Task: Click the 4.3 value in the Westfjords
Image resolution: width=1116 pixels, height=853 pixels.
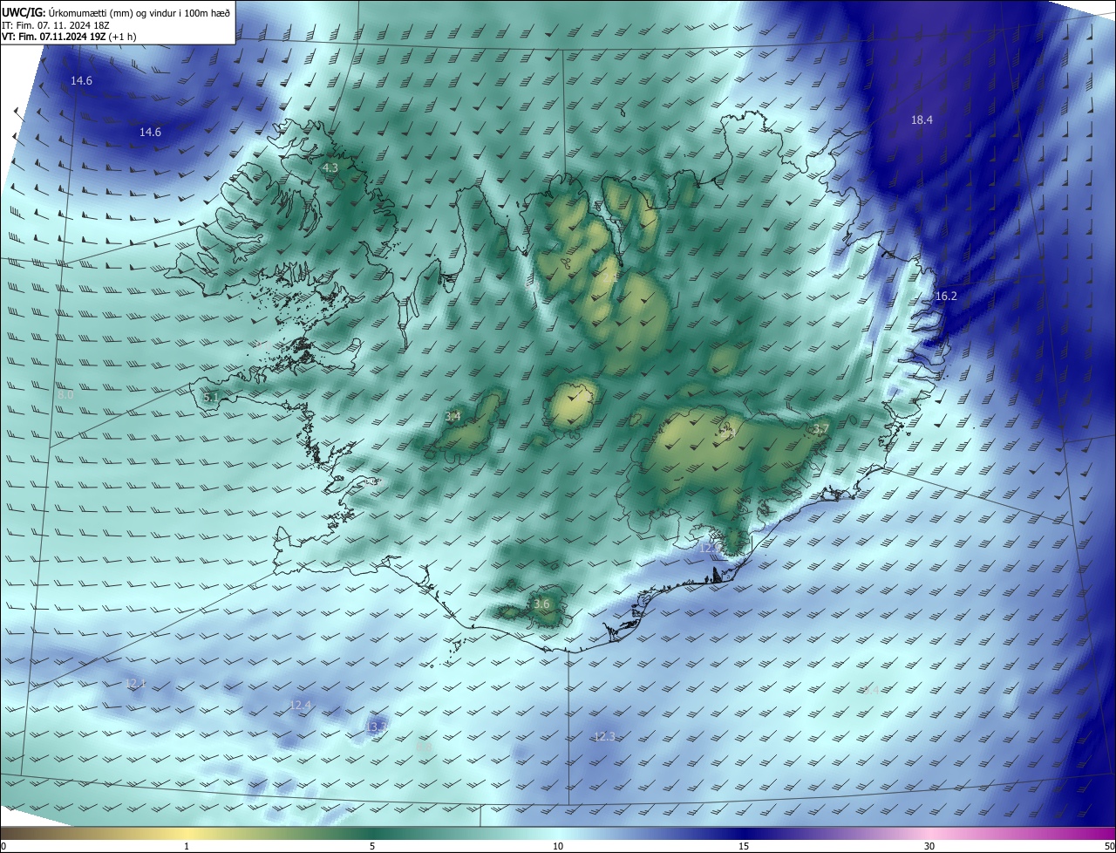Action: click(x=330, y=167)
